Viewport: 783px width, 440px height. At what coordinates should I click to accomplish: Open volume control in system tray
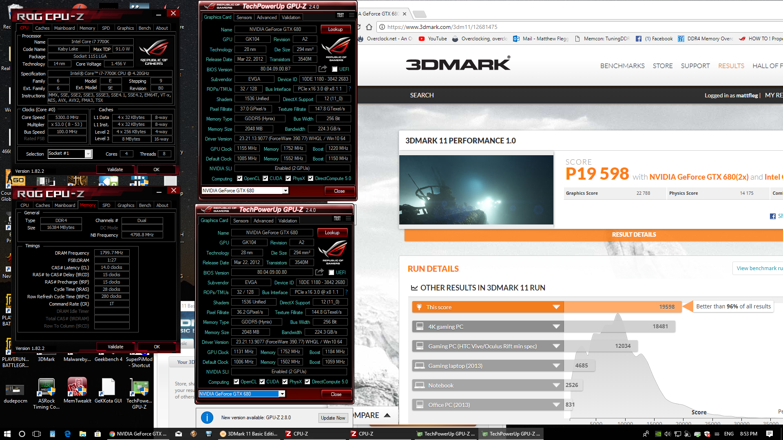[x=667, y=434]
